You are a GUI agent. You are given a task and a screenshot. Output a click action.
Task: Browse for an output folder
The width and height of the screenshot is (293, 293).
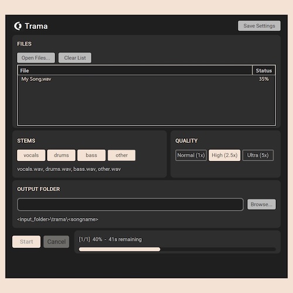tap(261, 205)
